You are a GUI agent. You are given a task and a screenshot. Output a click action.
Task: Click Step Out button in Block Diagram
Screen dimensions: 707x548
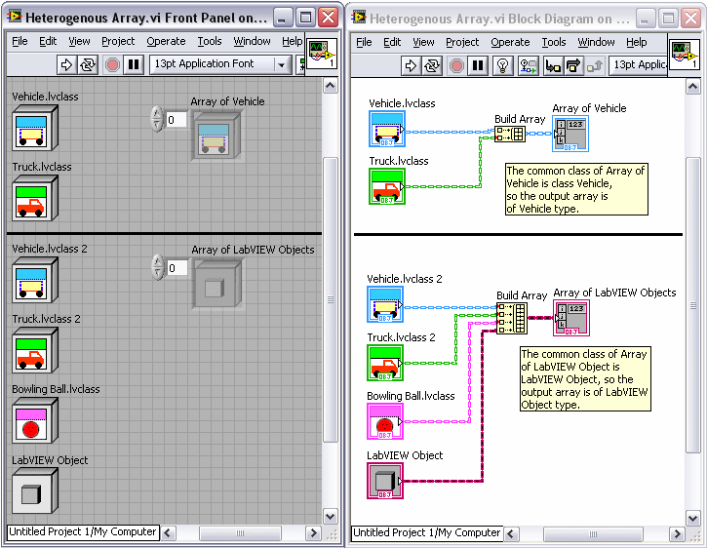click(x=594, y=66)
